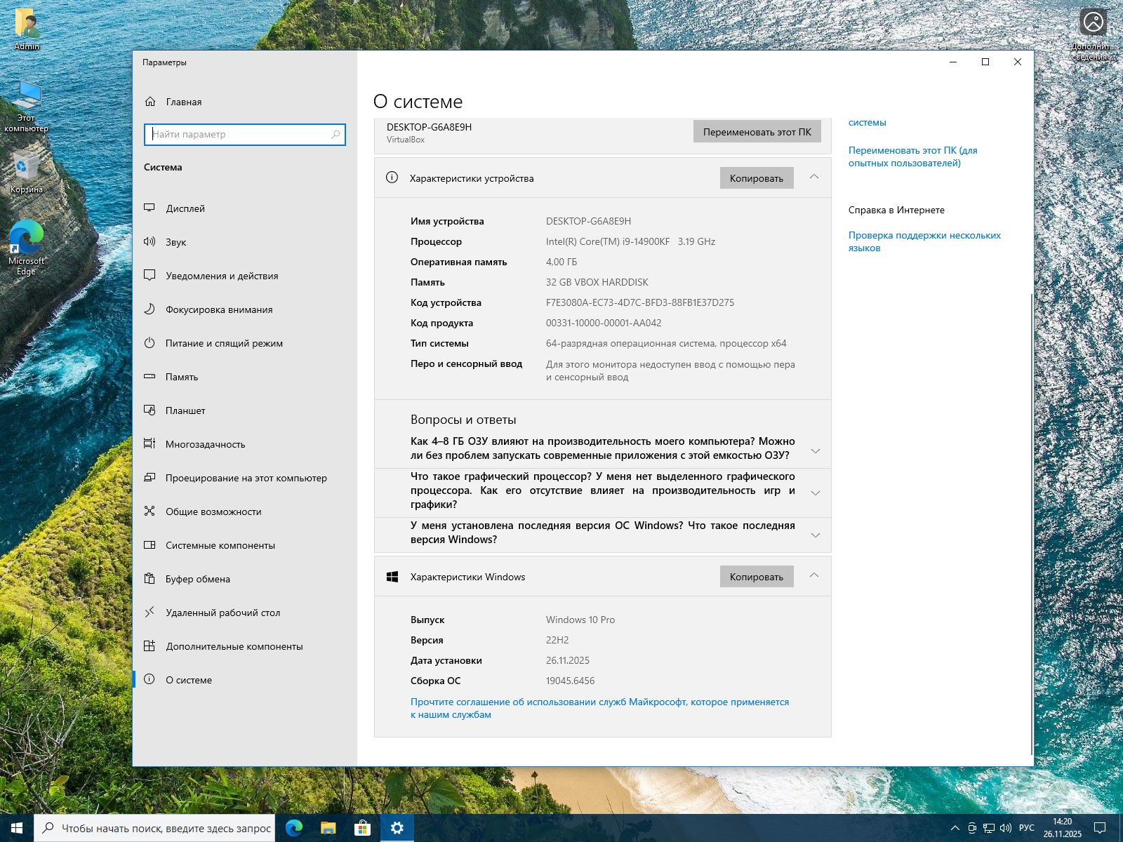Open Focus assist moon icon
Screen dimensions: 1123x842
click(x=149, y=309)
